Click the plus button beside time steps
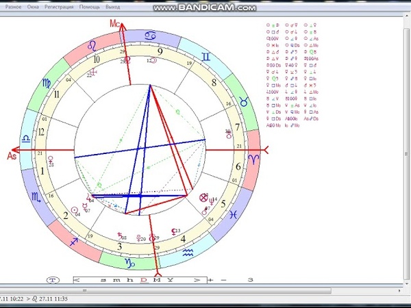The image size is (411, 308). point(211,280)
